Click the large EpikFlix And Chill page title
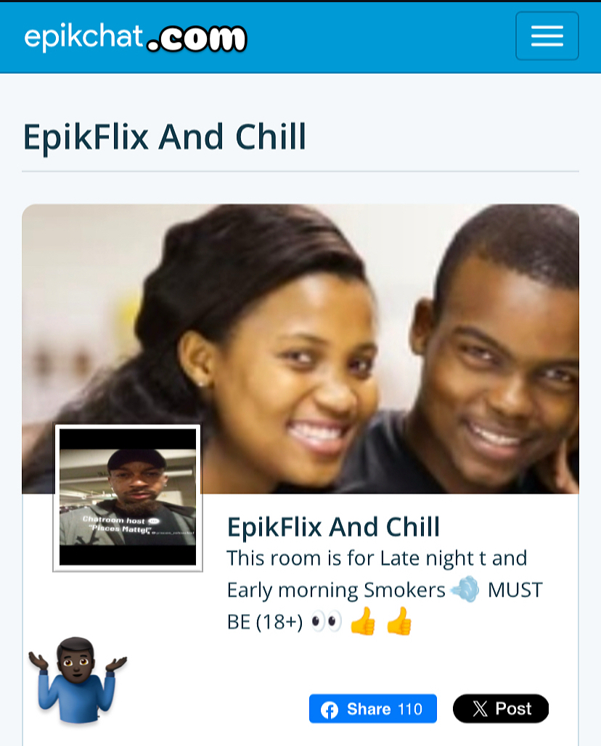 (164, 137)
